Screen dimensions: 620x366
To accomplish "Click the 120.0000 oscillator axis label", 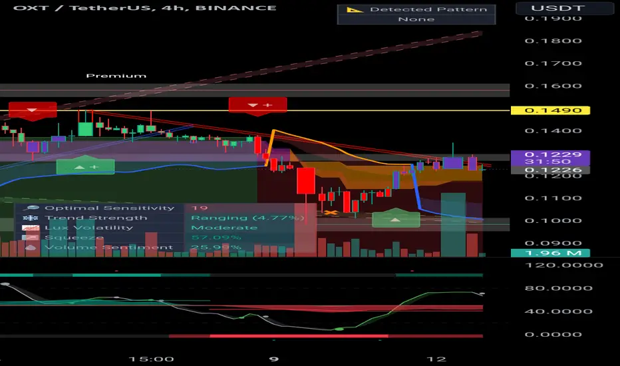I will click(x=564, y=265).
